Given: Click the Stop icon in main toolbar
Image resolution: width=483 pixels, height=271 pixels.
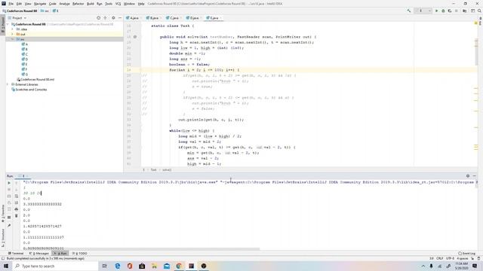Looking at the screenshot, I should 457,11.
